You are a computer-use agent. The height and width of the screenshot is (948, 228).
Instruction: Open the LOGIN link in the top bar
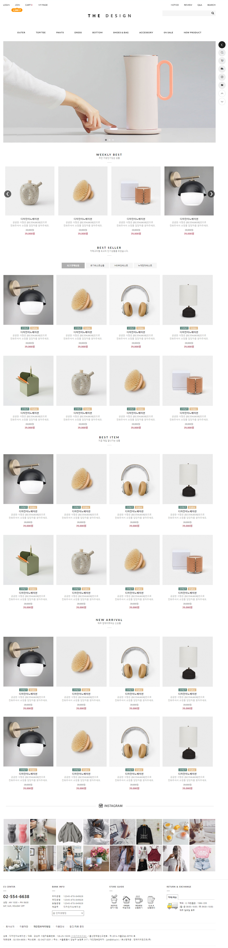pos(6,5)
